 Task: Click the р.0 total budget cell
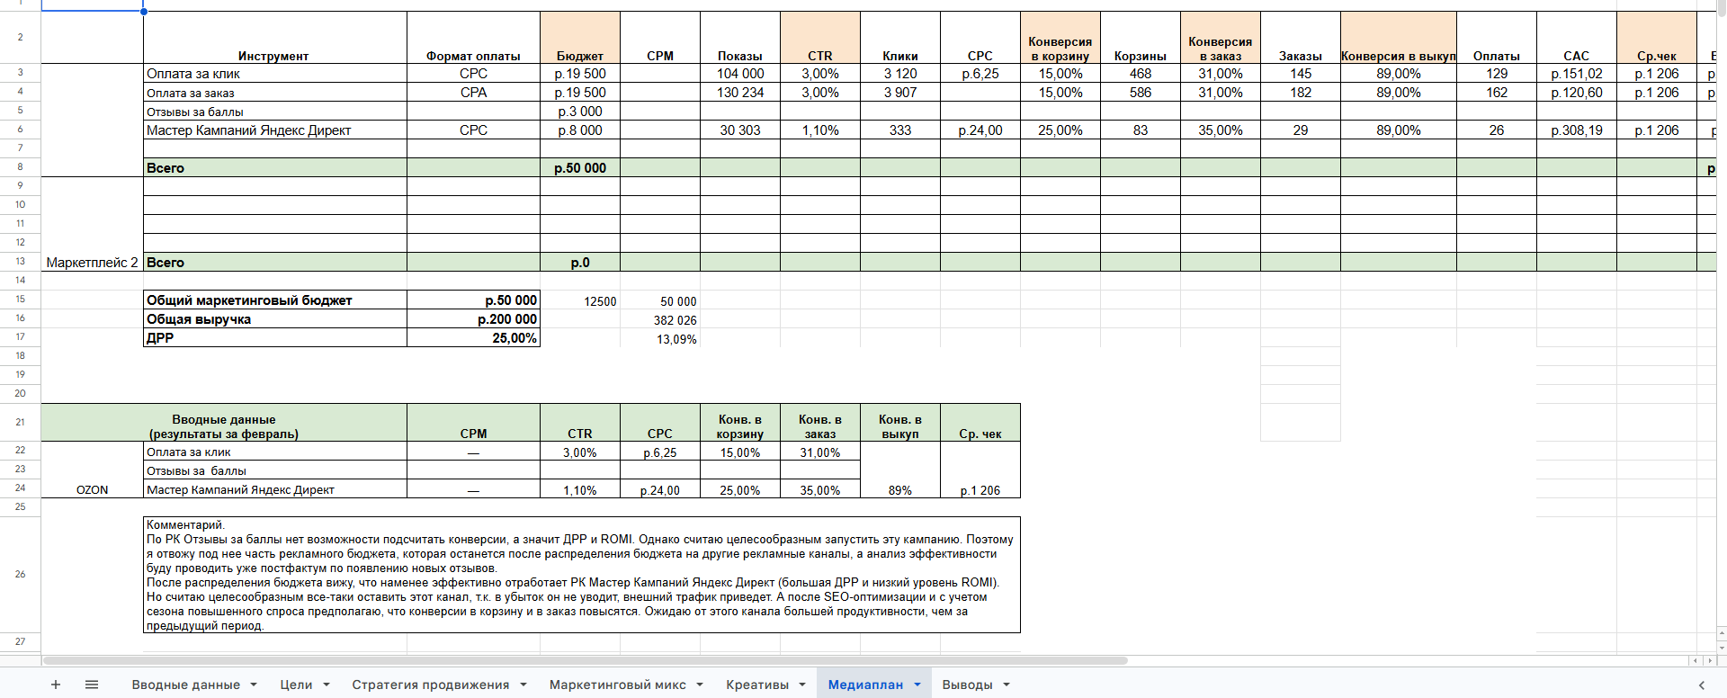(x=580, y=263)
